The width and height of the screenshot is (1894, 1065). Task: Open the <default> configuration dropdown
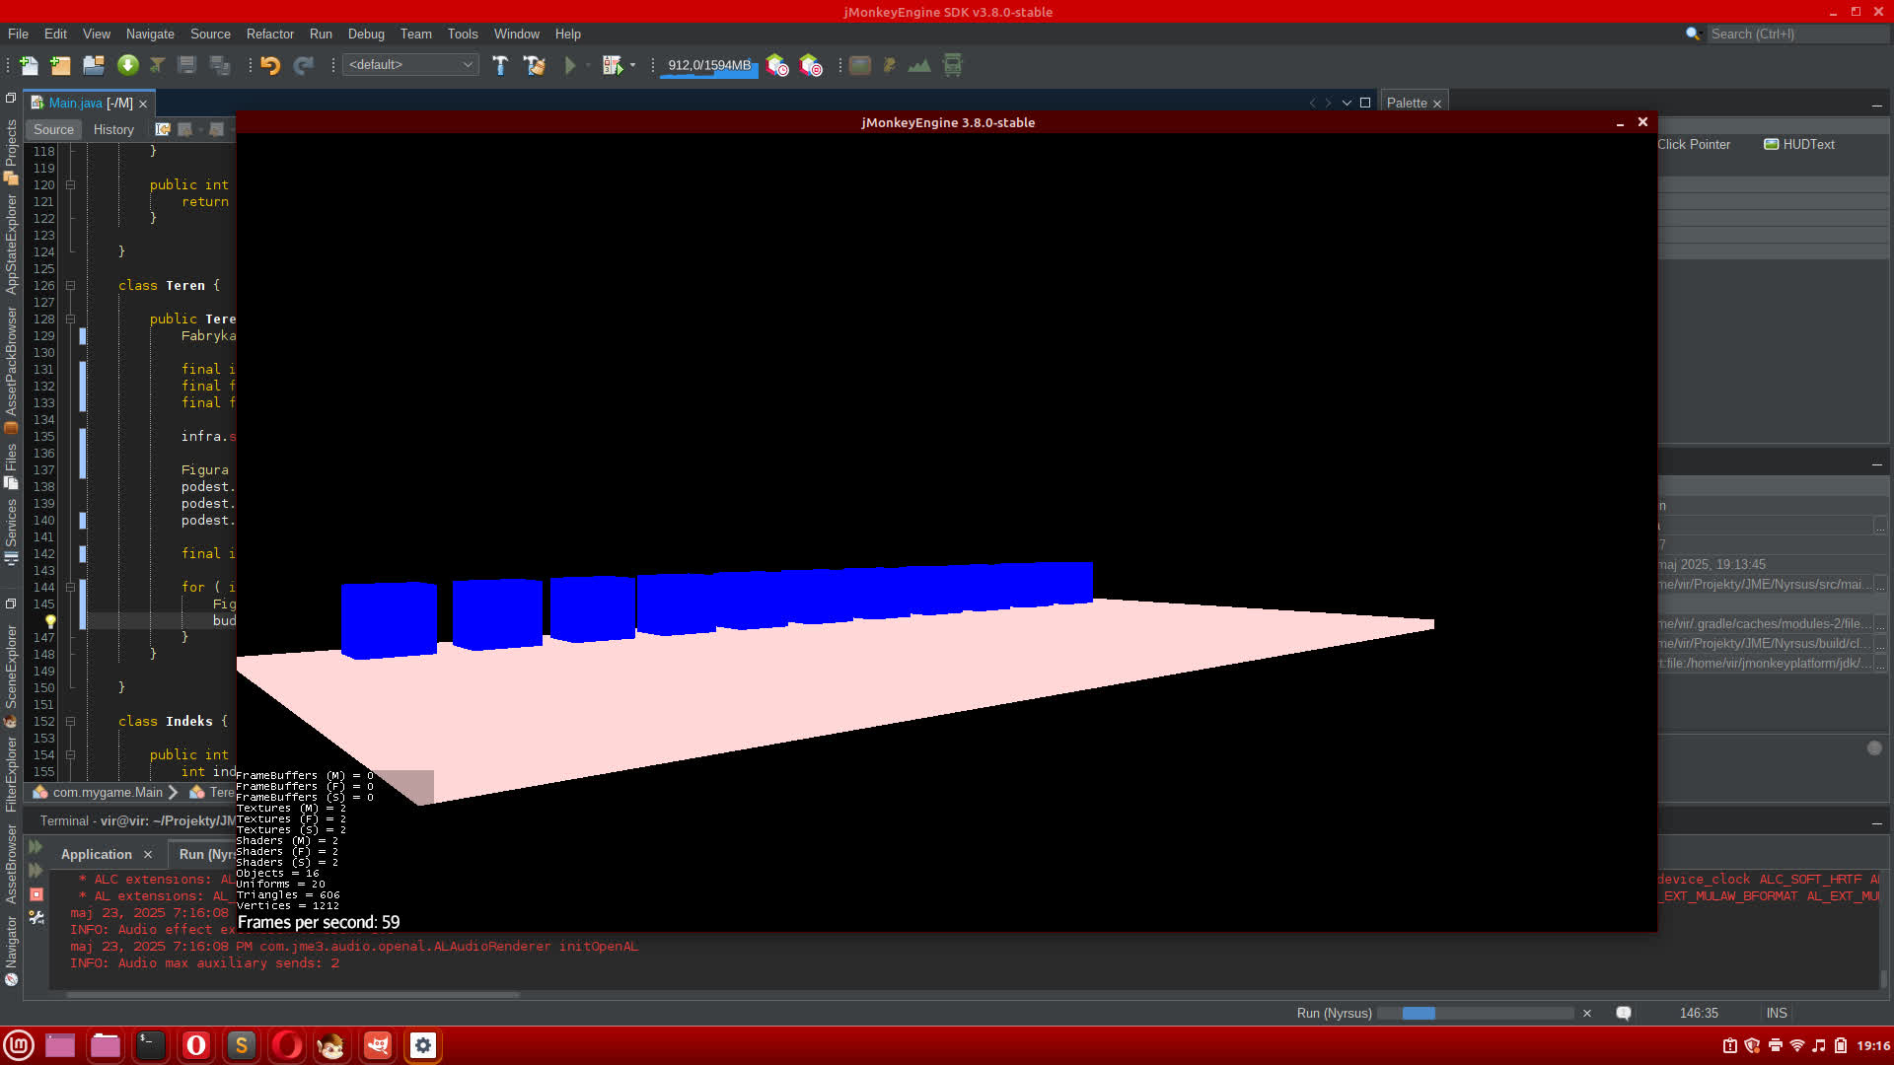click(x=410, y=65)
